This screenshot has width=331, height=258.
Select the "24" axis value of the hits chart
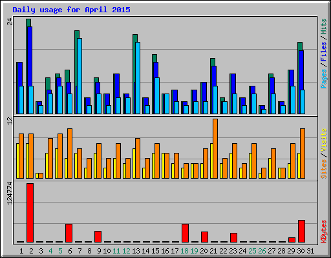pos(10,21)
